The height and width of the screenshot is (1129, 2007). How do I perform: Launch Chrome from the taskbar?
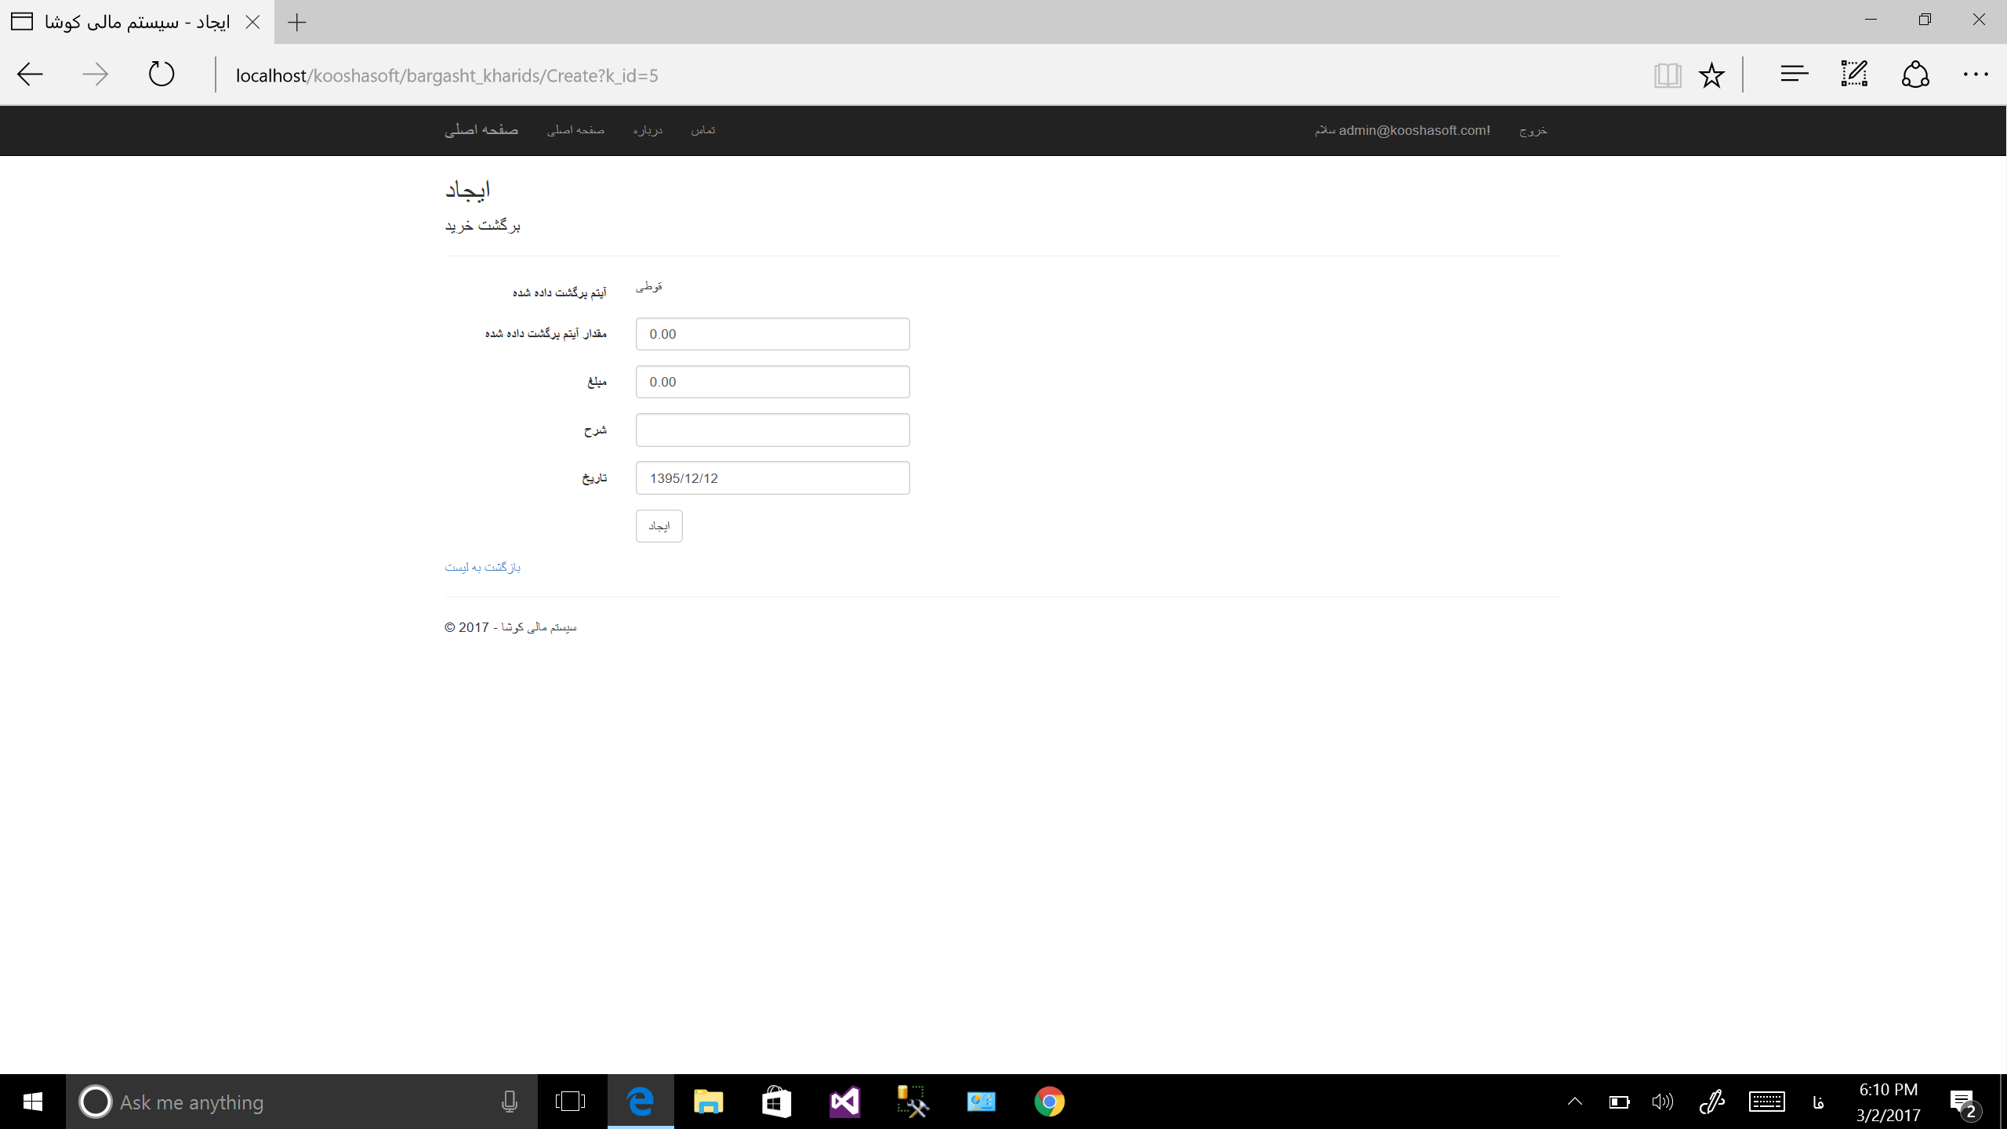tap(1049, 1102)
